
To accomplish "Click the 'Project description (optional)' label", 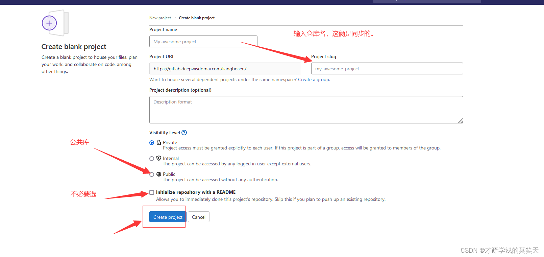I will point(180,90).
